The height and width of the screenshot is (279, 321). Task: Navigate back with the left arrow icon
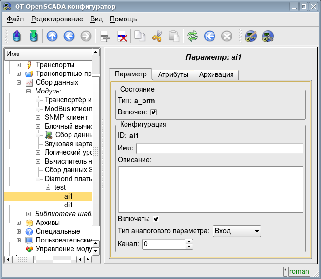click(69, 36)
